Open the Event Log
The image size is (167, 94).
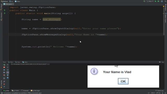[x=159, y=91]
